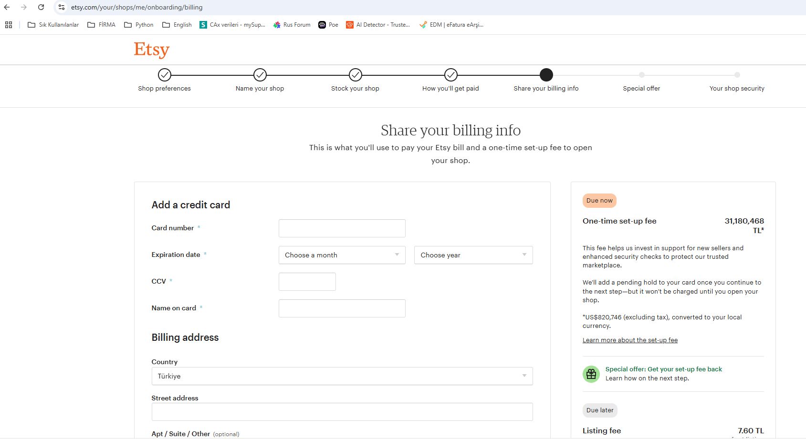The image size is (806, 439).
Task: Open EDM eFatura eArşiv bookmark
Action: pos(451,25)
